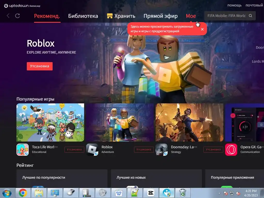Install Doomsday: Last Survivors
Viewport: 264px width, 198px height.
(x=213, y=150)
